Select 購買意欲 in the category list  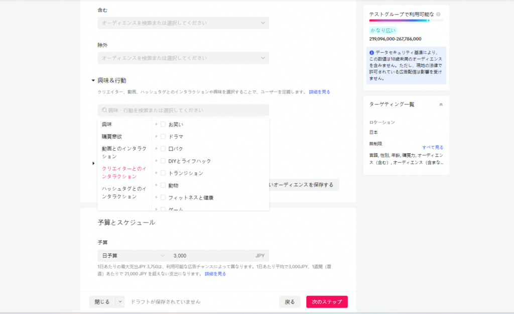tap(112, 136)
